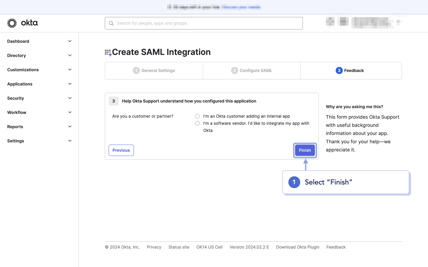428x267 pixels.
Task: Open the Privacy link in the footer
Action: point(154,247)
